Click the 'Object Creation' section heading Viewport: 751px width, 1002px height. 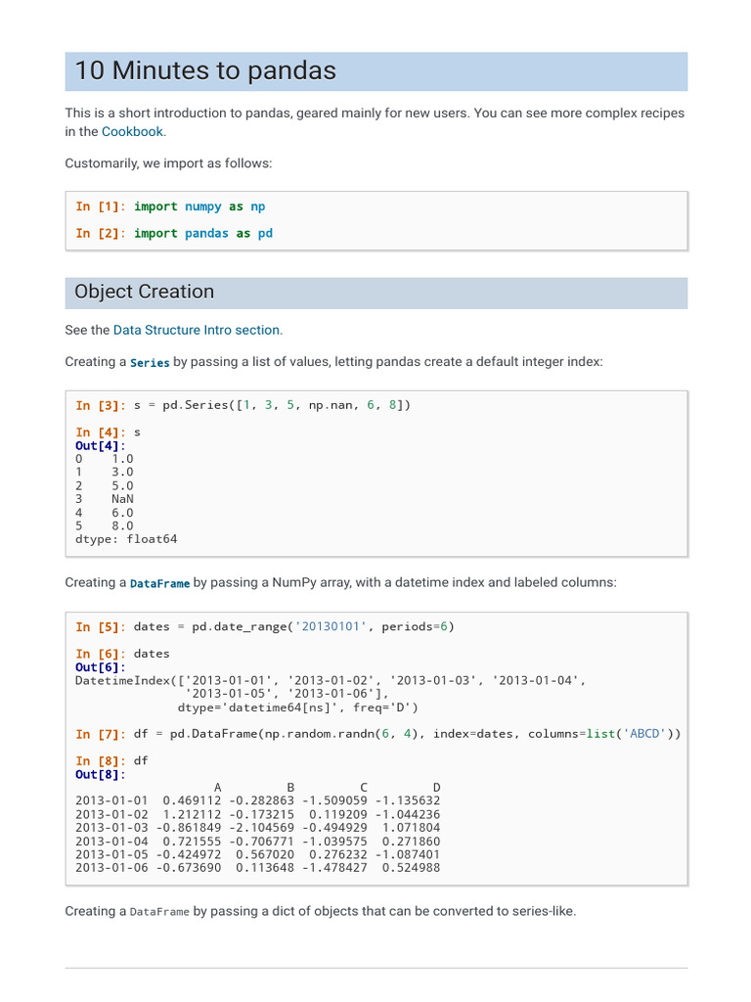click(x=145, y=292)
